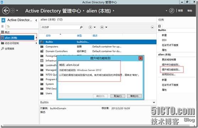The width and height of the screenshot is (198, 128).
Task: Click the 概述 overview item
Action: pyautogui.click(x=6, y=32)
